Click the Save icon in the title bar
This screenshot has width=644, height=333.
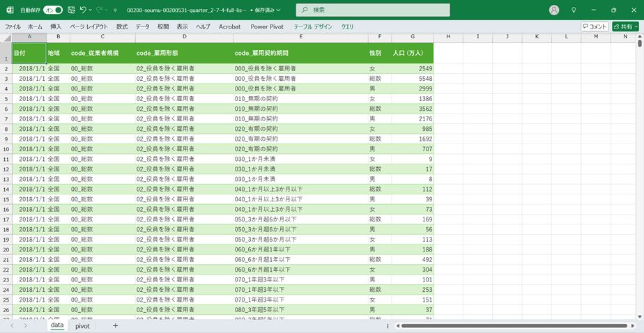[x=70, y=10]
